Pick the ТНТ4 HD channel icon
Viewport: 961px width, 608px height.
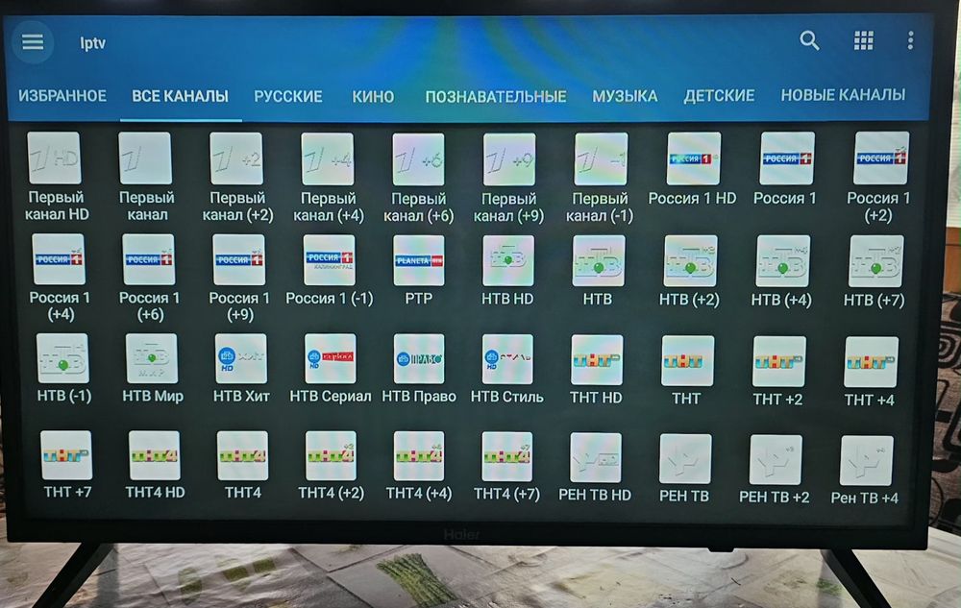tap(155, 455)
